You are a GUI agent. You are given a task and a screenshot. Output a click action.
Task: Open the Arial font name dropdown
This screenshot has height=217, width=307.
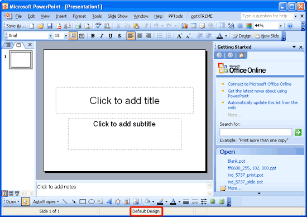coord(50,36)
